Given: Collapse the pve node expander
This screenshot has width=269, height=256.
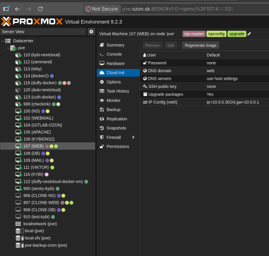Looking at the screenshot, I should click(x=8, y=48).
